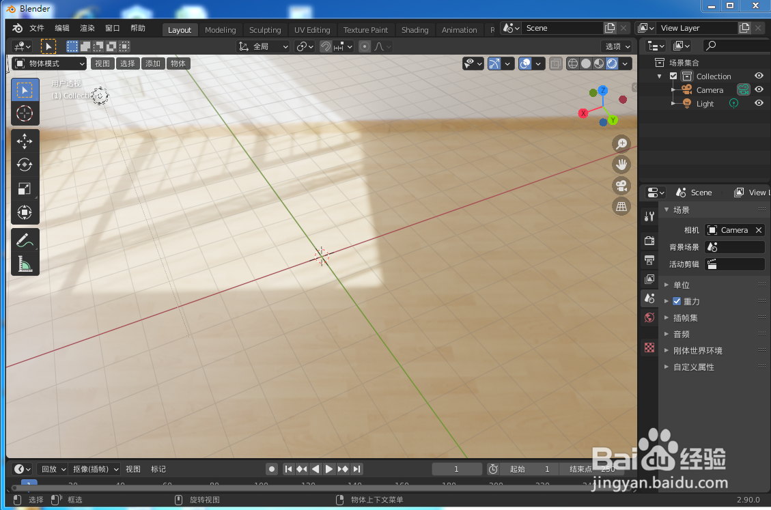The width and height of the screenshot is (771, 510).
Task: Toggle the 重力 gravity checkbox
Action: [x=677, y=301]
